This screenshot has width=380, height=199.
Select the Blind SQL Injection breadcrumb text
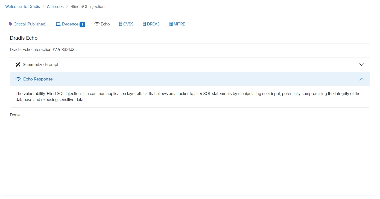87,6
